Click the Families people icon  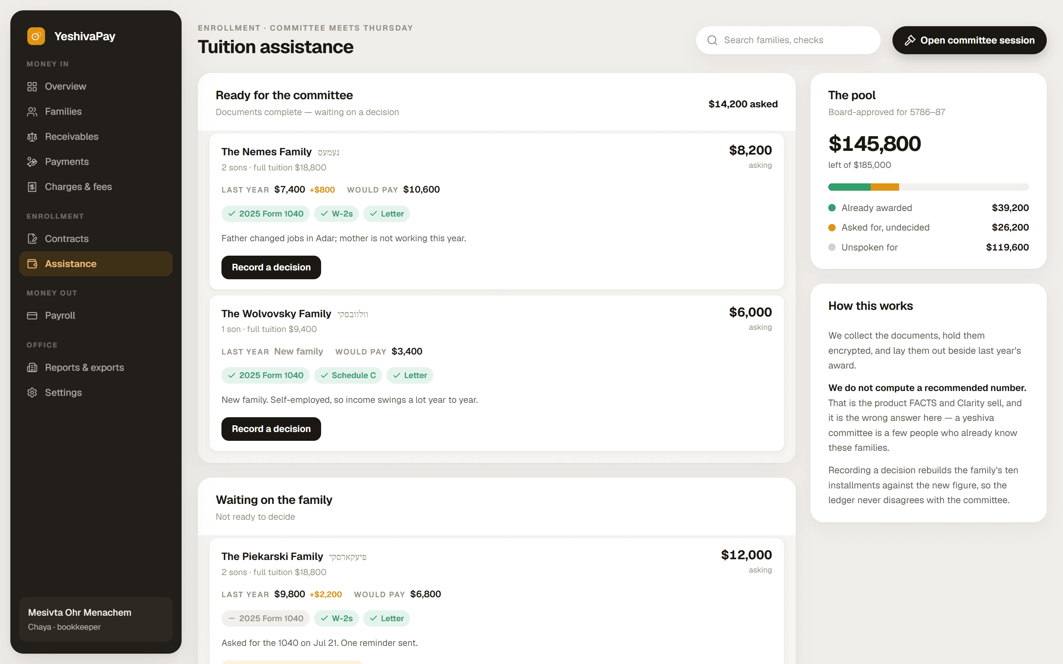(32, 111)
